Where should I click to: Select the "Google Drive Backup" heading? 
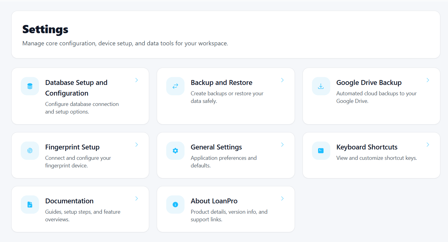[x=369, y=82]
